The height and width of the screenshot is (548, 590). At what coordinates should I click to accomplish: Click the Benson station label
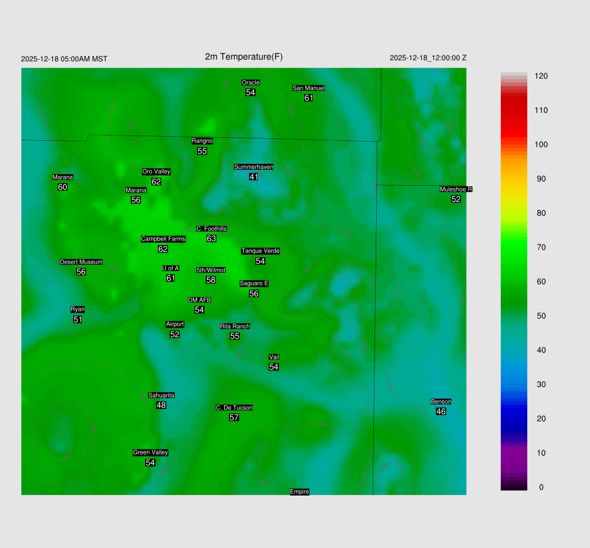pyautogui.click(x=441, y=401)
